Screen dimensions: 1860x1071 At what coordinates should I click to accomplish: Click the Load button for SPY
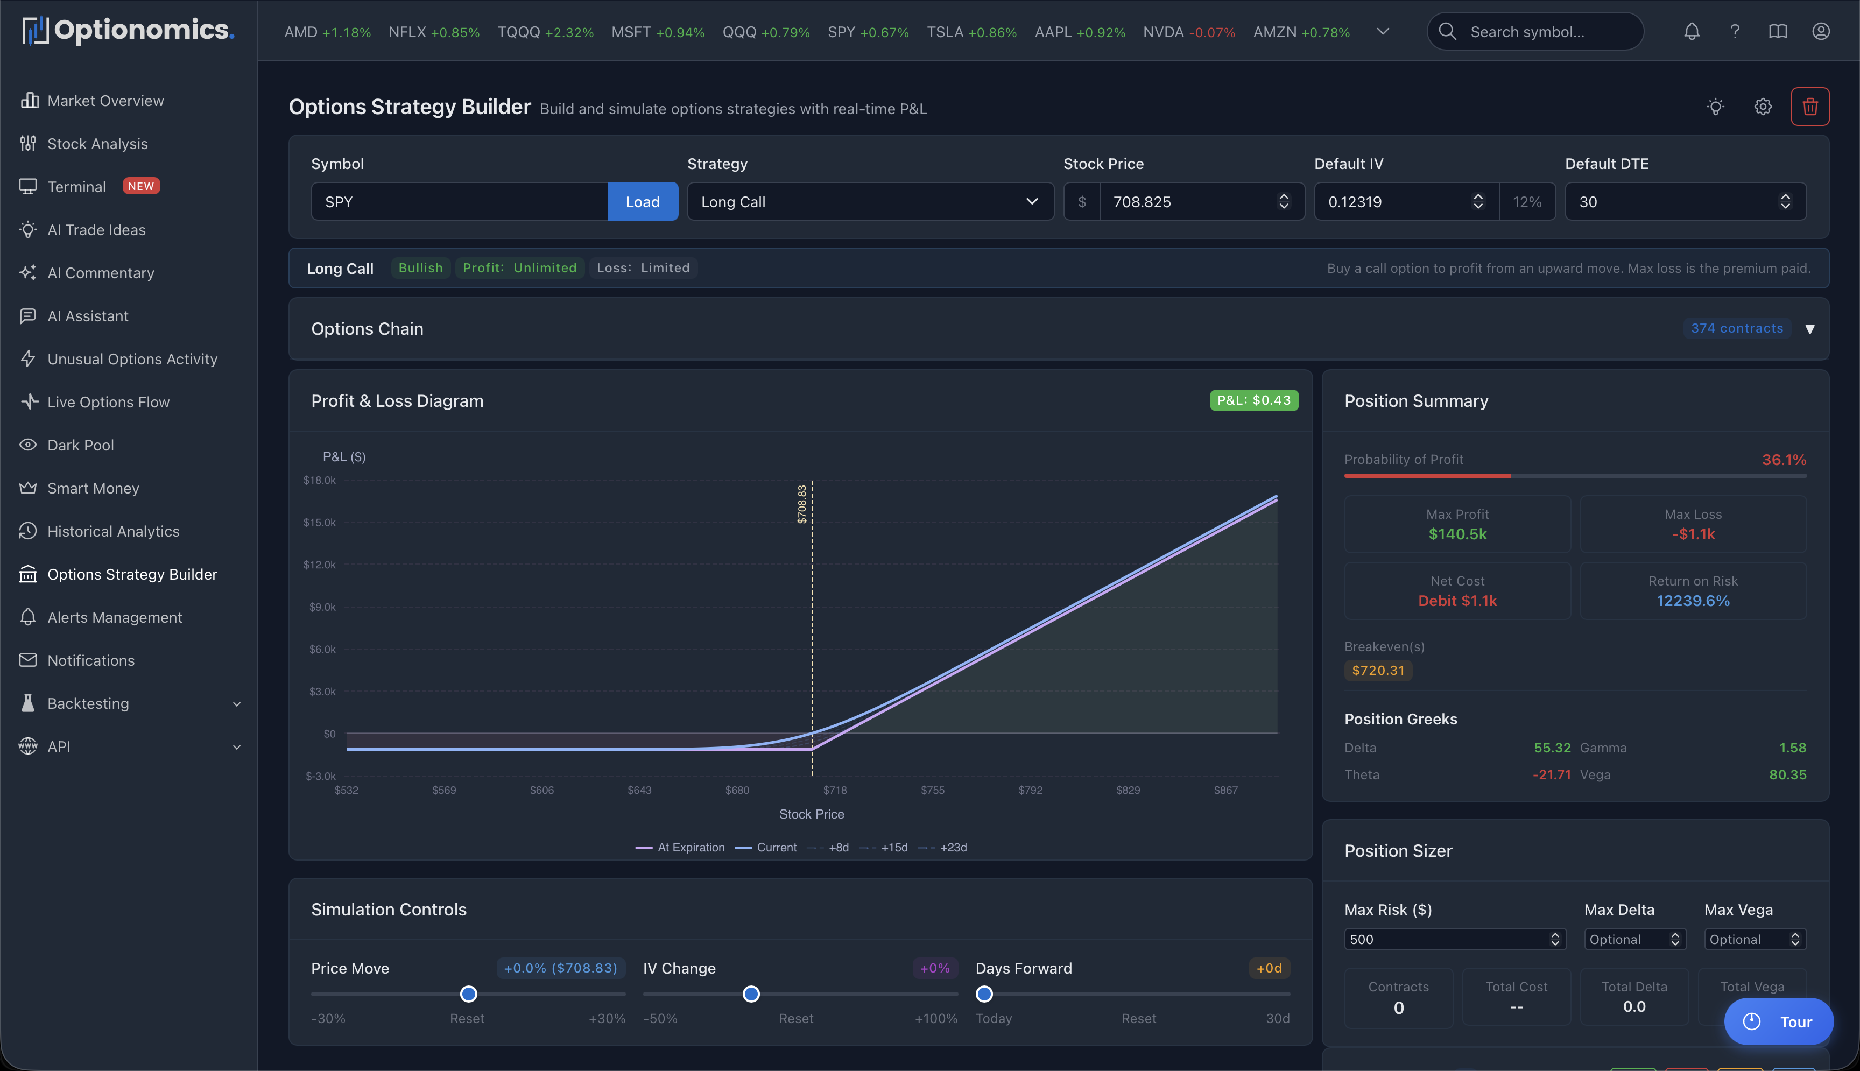[642, 201]
